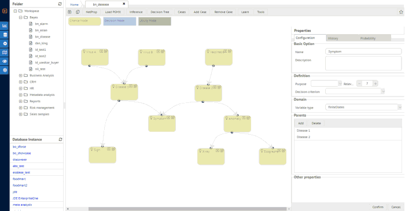Click the Inference toolbar button

pos(136,12)
